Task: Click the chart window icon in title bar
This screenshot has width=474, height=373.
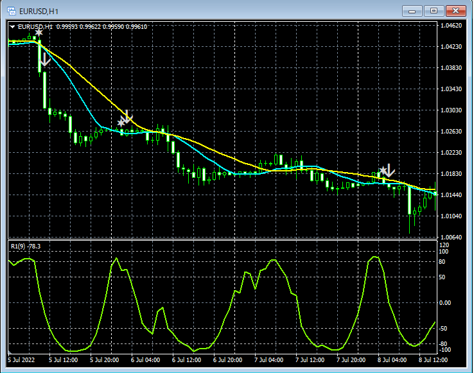Action: (12, 11)
